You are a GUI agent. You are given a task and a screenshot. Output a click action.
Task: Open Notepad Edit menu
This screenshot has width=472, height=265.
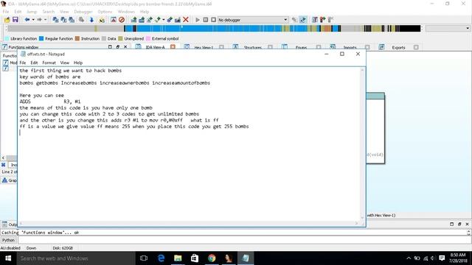(34, 63)
